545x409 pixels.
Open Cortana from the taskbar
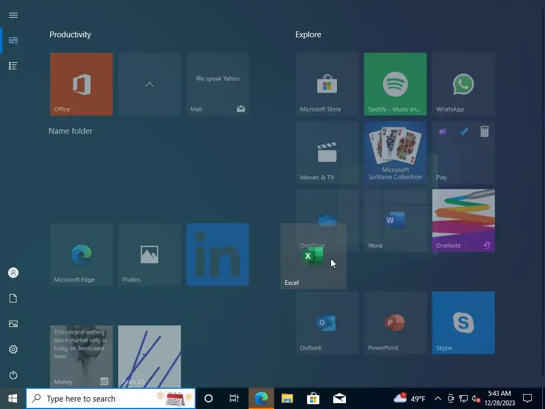[209, 398]
